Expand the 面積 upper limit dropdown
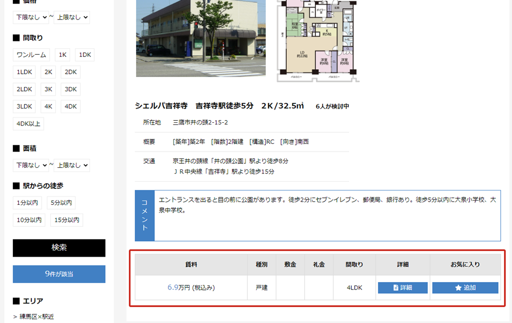 coord(72,165)
